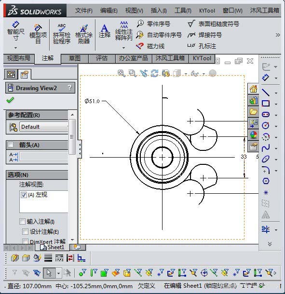Select the Line sketch tool
Image resolution: width=285 pixels, height=294 pixels.
pos(266,93)
